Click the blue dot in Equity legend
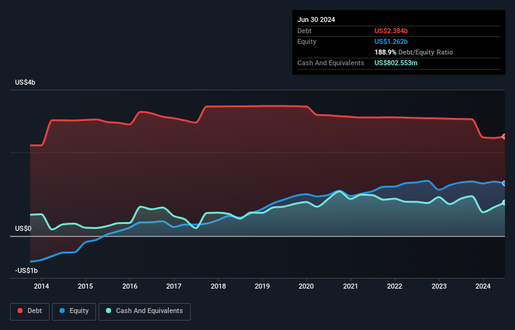Viewport: 515px width, 330px height. tap(62, 311)
